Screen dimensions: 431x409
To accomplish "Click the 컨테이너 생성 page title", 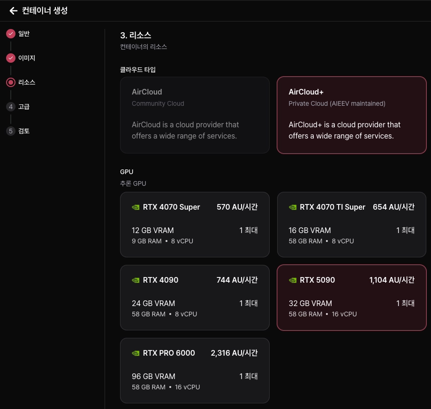I will [45, 11].
